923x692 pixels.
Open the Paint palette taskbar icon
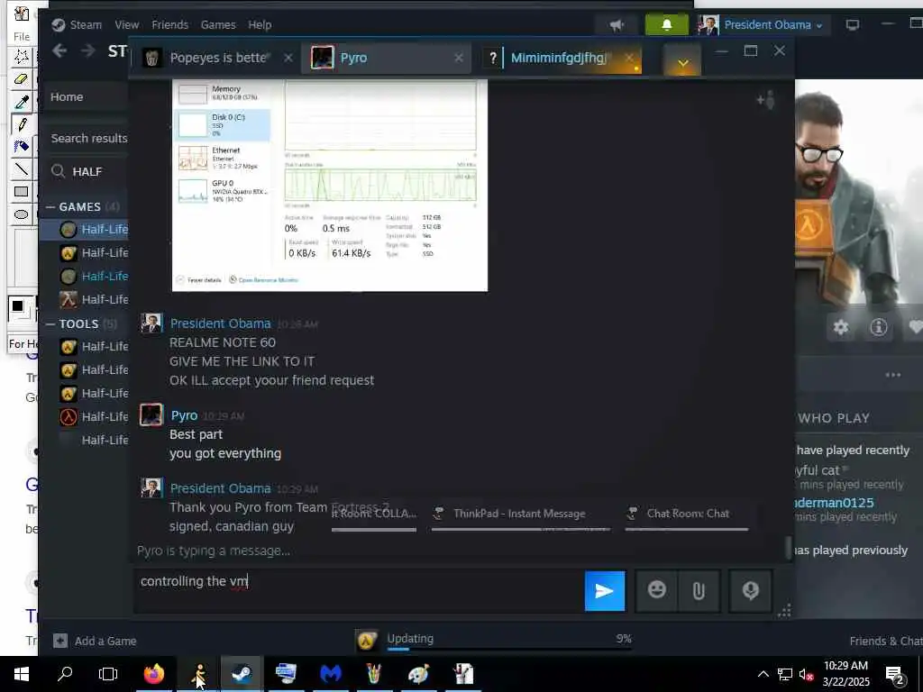[418, 674]
